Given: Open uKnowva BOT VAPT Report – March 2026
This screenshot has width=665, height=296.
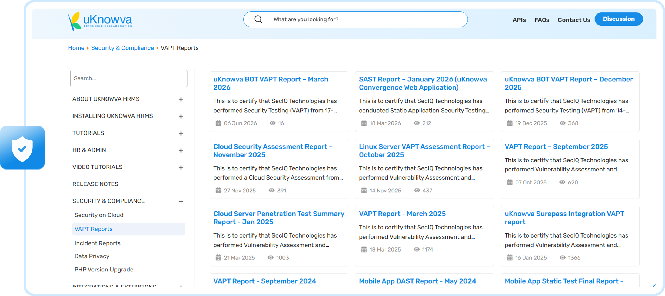Looking at the screenshot, I should (x=271, y=83).
